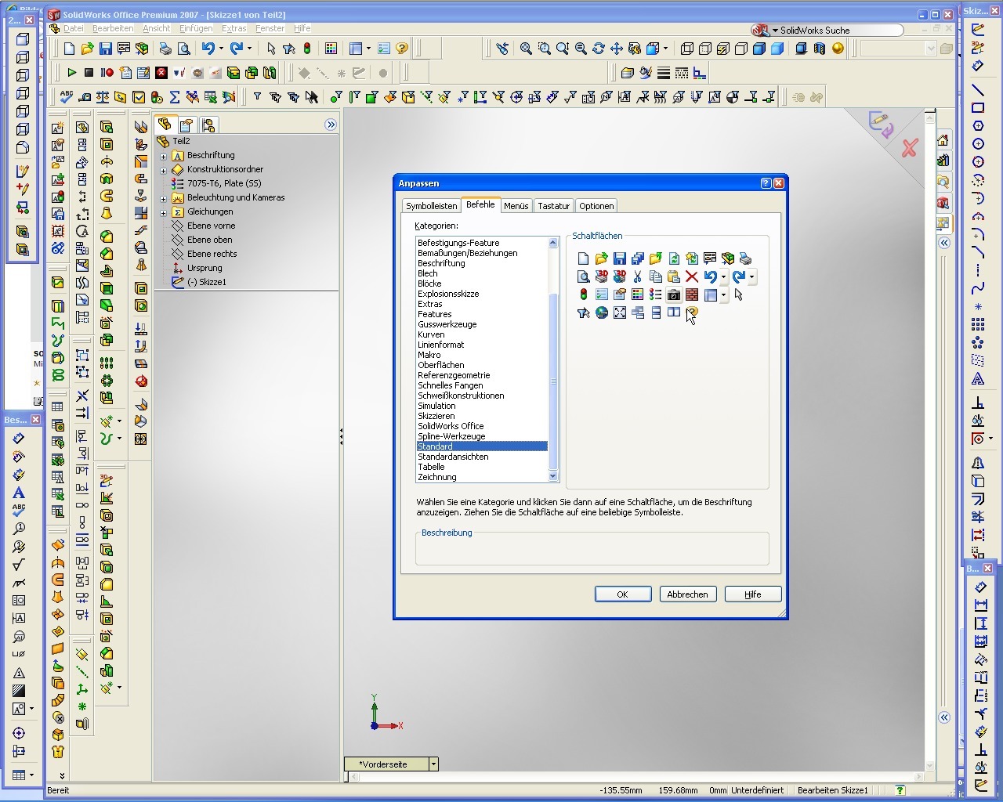The height and width of the screenshot is (802, 1003).
Task: Click the dialog's question mark help button
Action: [x=766, y=182]
